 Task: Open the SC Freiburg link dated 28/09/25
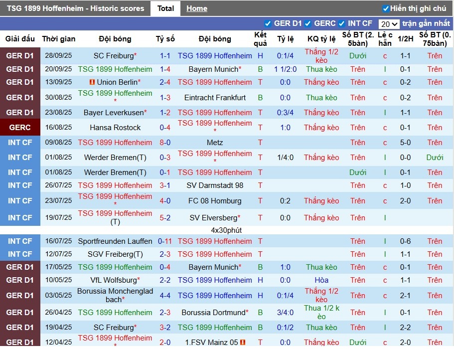tap(114, 56)
